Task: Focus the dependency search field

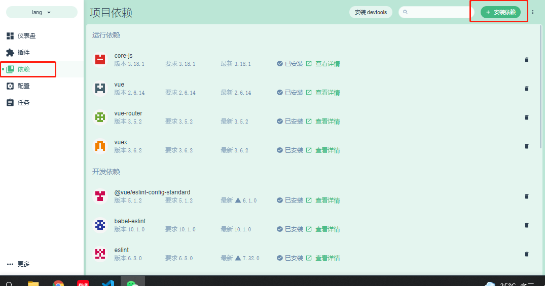Action: tap(437, 12)
